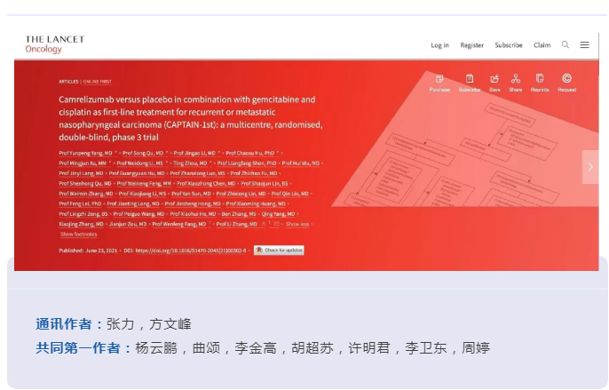Click the article title beginning Camrelizumab versus placebo
609x390 pixels.
coord(191,118)
